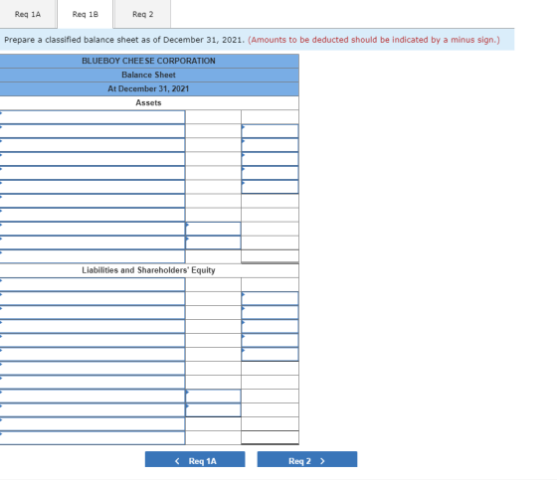Click the Balance Sheet title row
The height and width of the screenshot is (481, 557).
(148, 75)
